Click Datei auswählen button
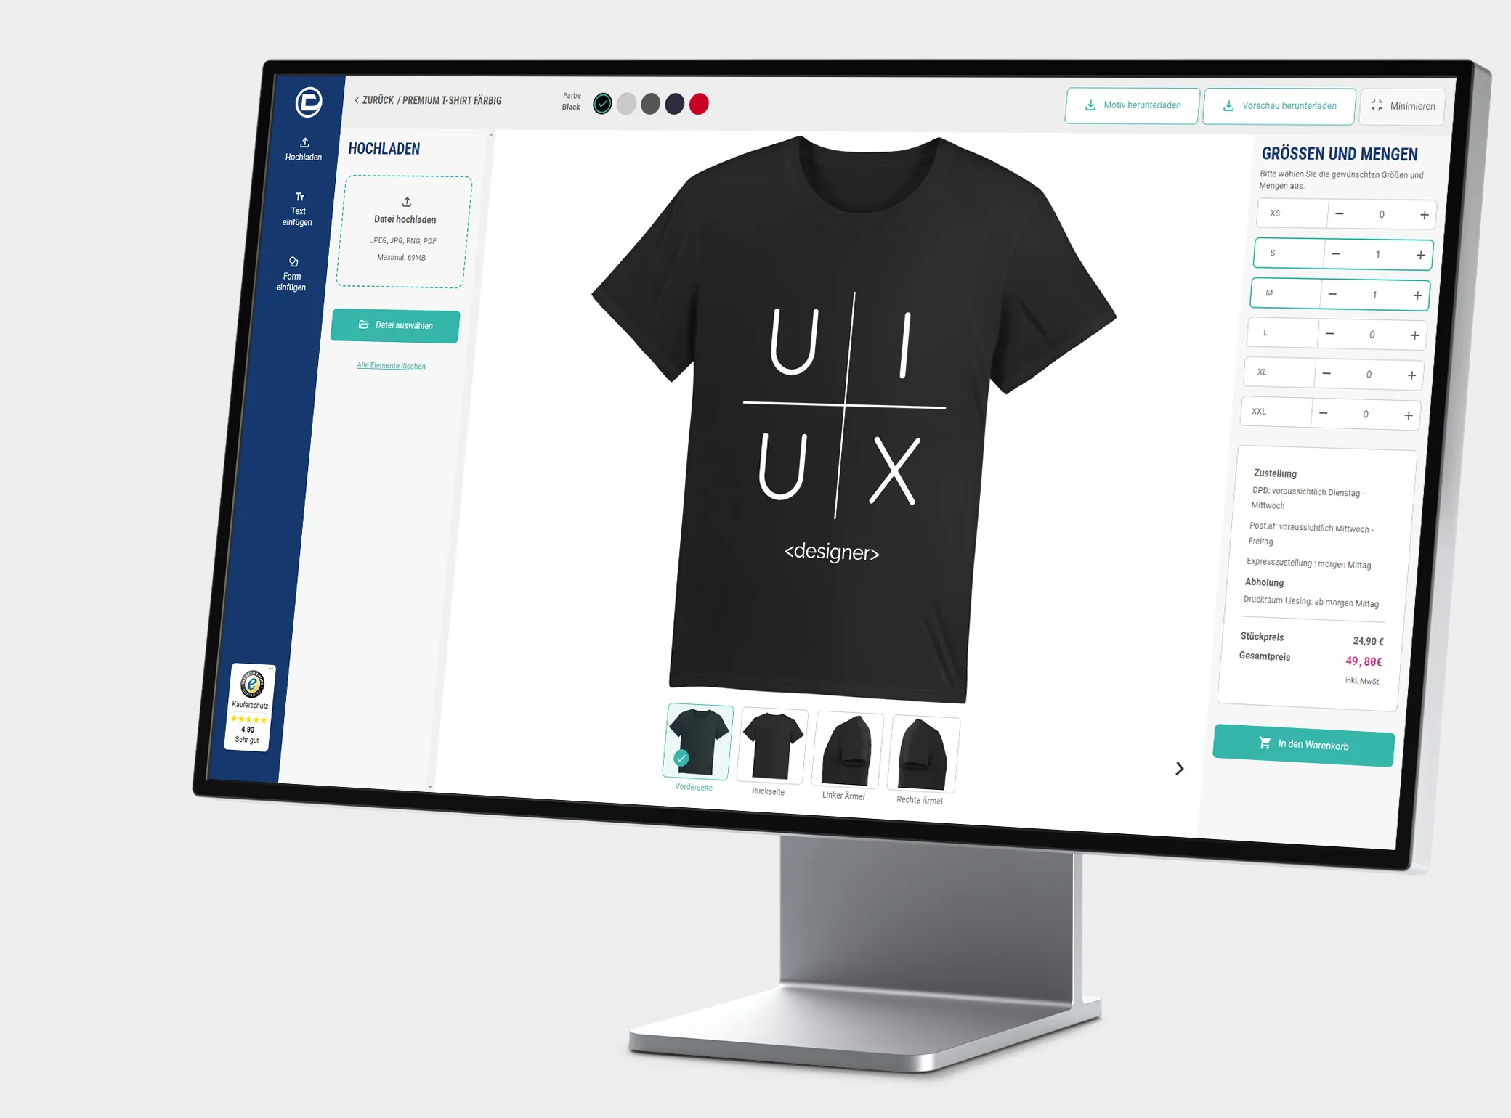Screen dimensions: 1511x1118 pyautogui.click(x=394, y=325)
